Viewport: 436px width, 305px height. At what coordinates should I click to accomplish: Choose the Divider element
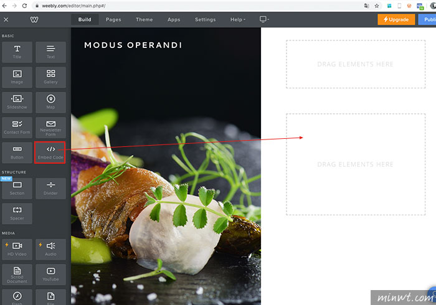pos(50,189)
